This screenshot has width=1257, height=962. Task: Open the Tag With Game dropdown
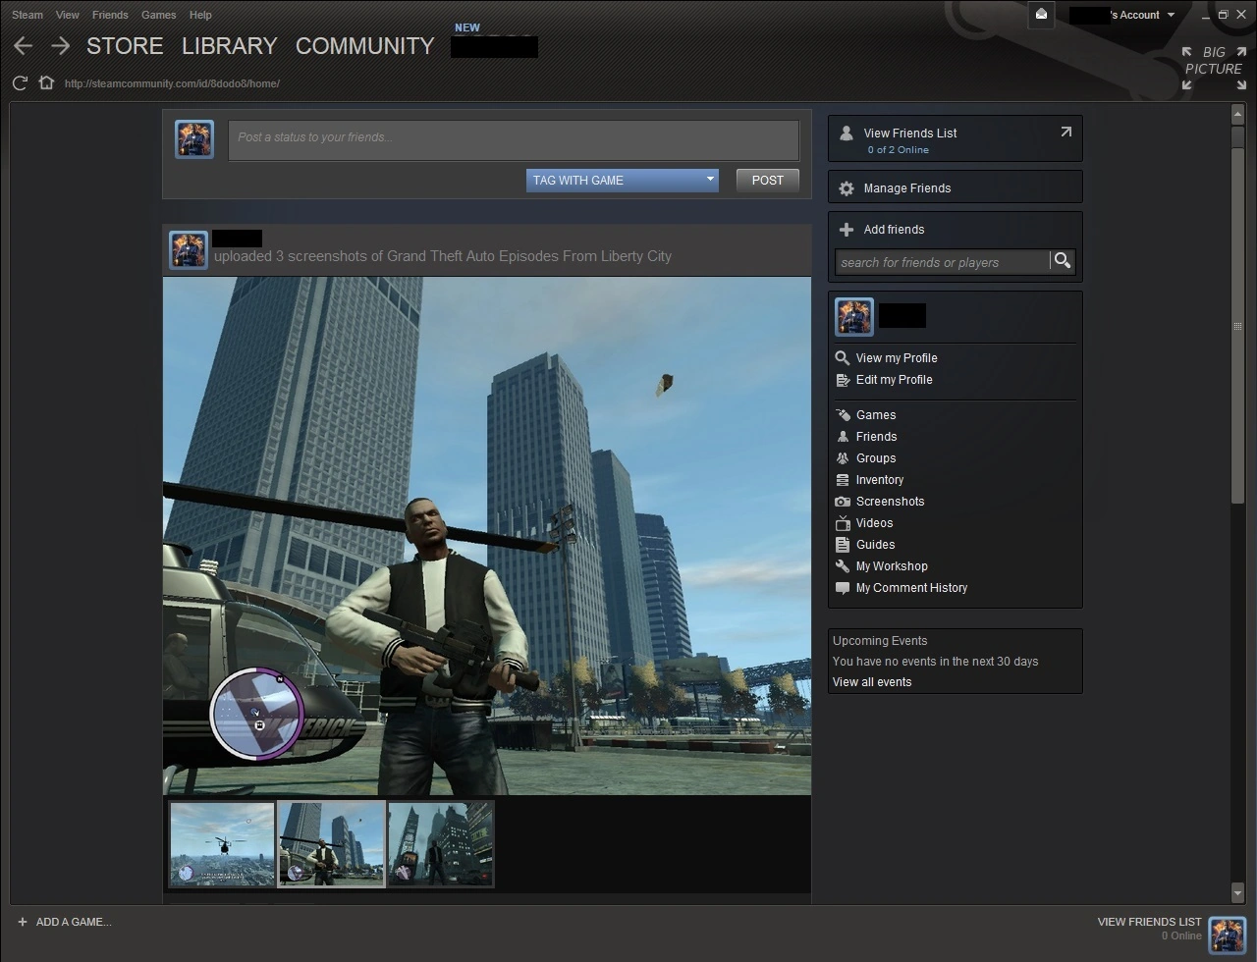tap(623, 180)
